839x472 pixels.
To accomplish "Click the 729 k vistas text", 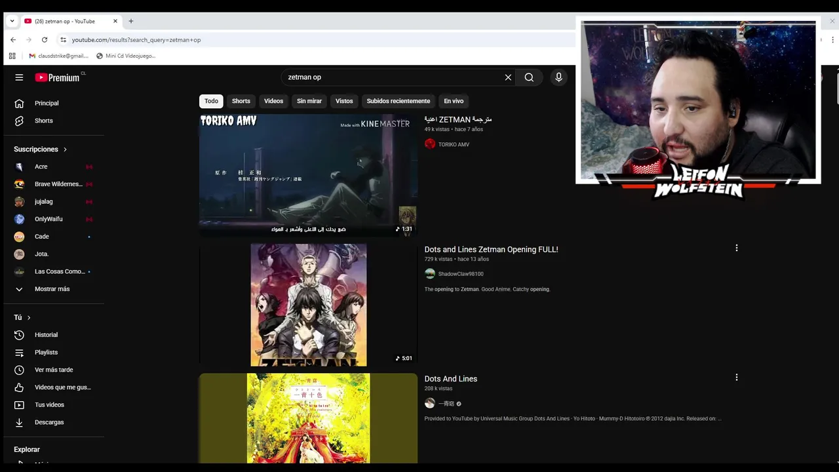I will pos(439,259).
